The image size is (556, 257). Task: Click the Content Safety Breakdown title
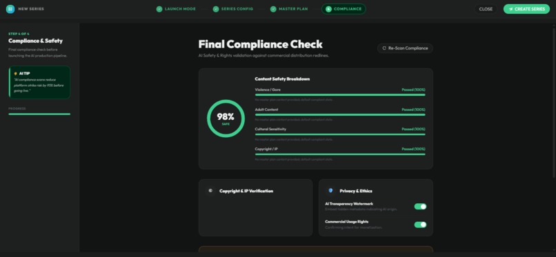[282, 79]
